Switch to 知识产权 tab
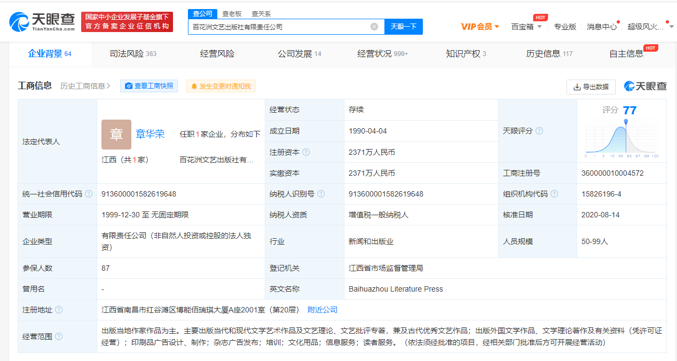677x361 pixels. pyautogui.click(x=466, y=54)
